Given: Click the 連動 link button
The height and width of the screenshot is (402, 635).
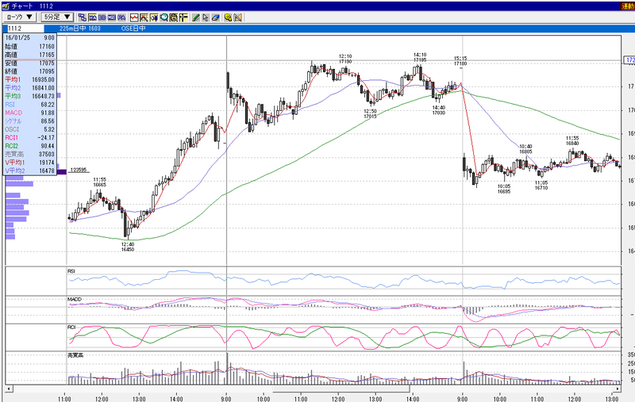Looking at the screenshot, I should click(x=628, y=6).
